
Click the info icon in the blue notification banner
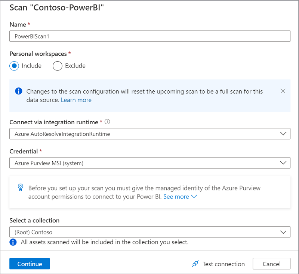(19, 91)
